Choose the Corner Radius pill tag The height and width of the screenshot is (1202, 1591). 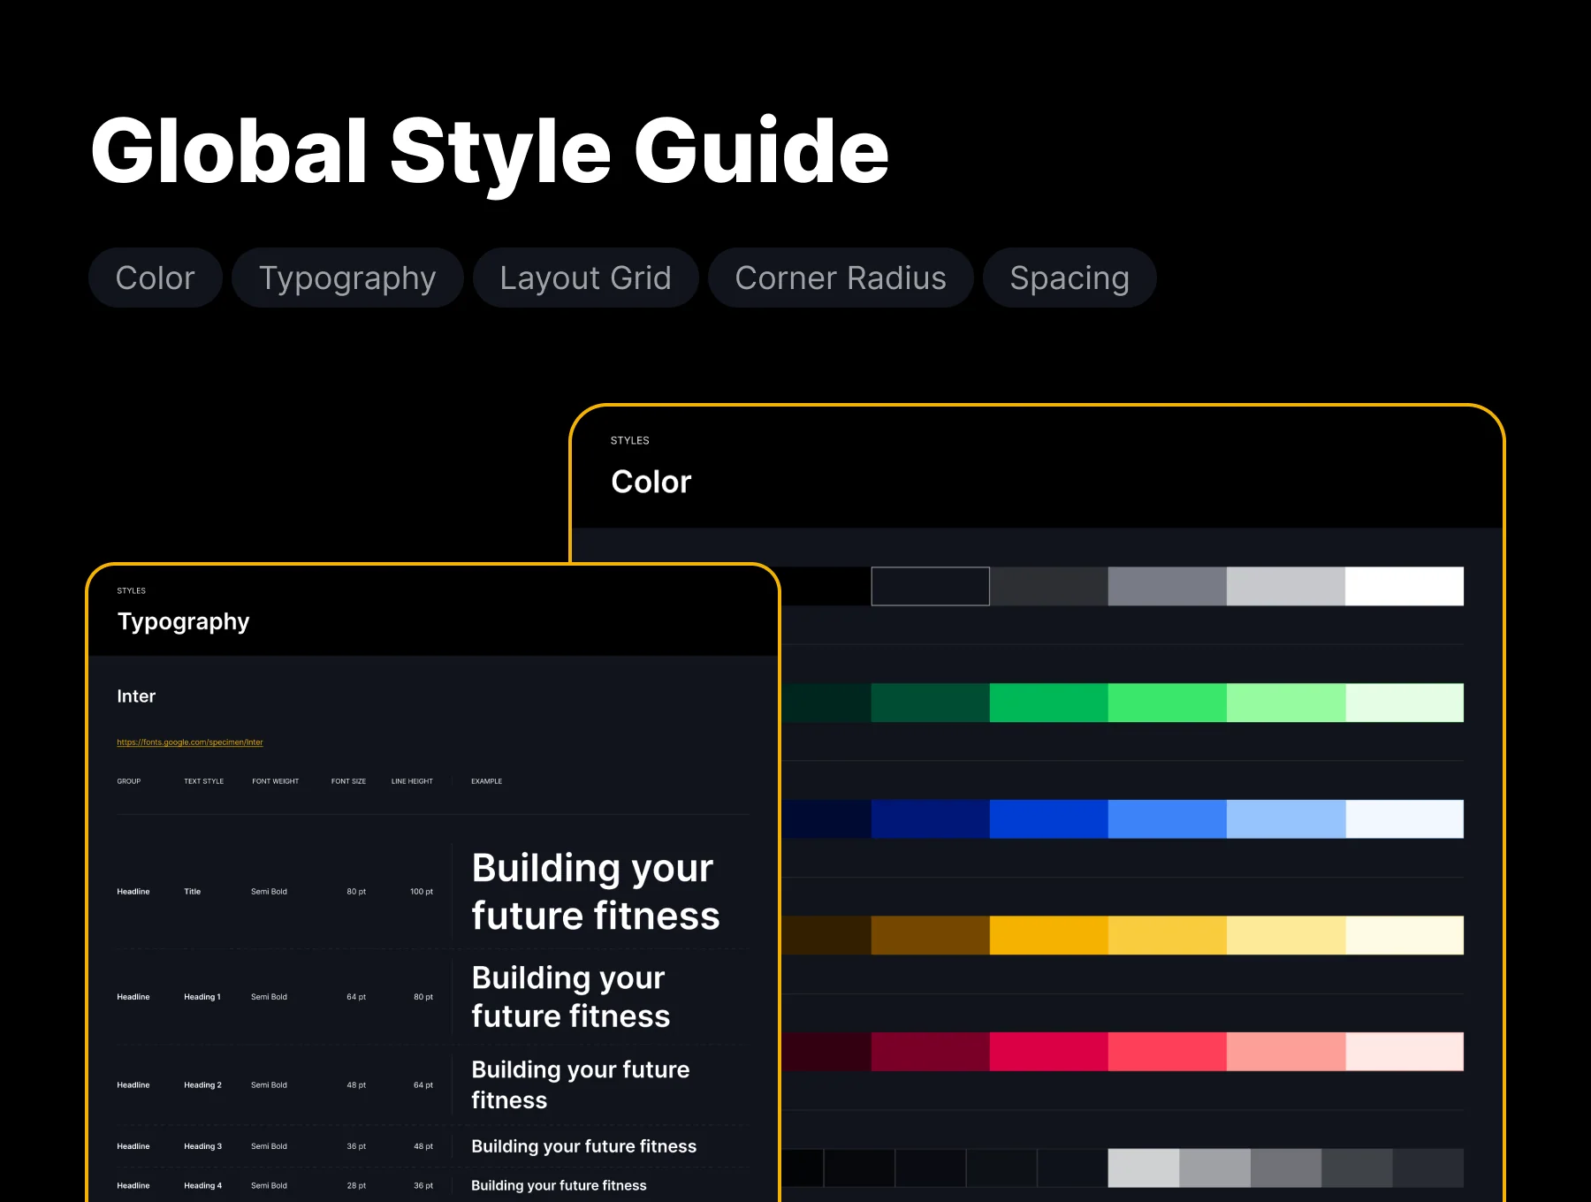[841, 278]
